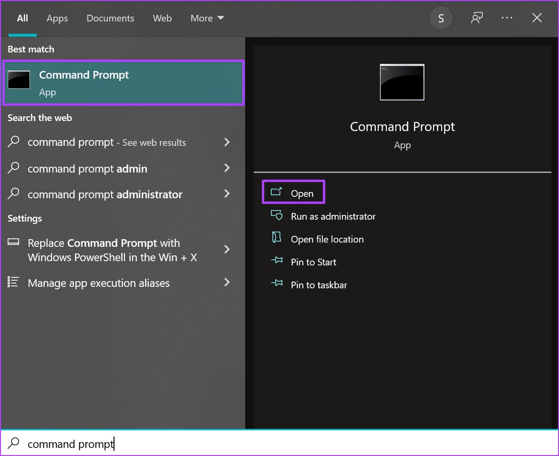Click Open in the right panel

click(293, 192)
